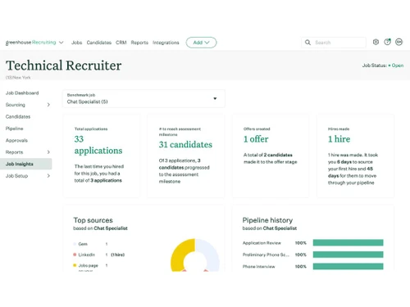Click the Top sources heading
Screen dimensions: 410x307
pos(93,220)
